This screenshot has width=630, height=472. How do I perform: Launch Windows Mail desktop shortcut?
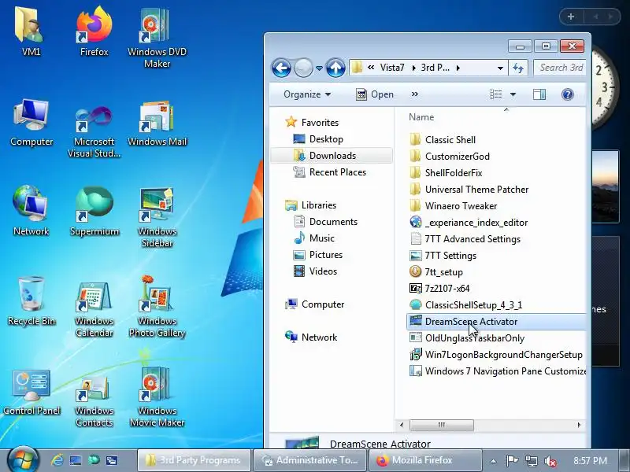(x=157, y=123)
